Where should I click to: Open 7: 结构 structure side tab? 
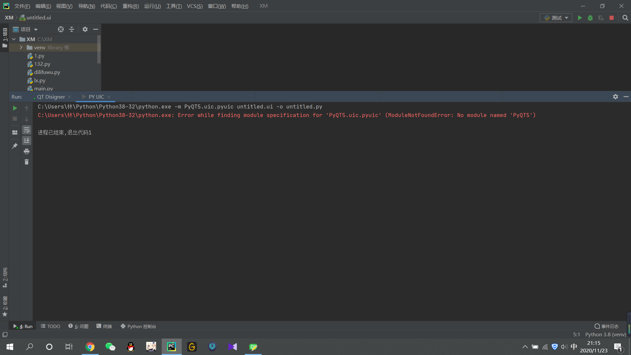[x=5, y=278]
